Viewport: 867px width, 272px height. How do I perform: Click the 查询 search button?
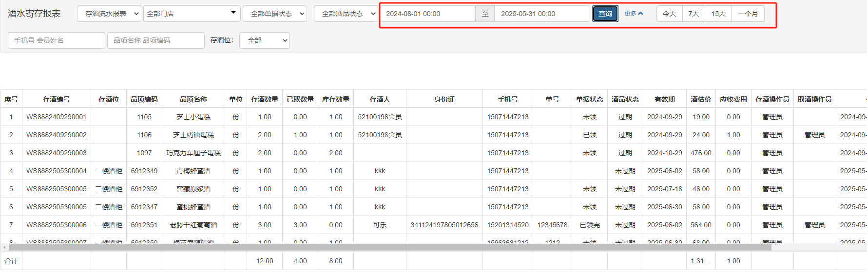click(605, 14)
